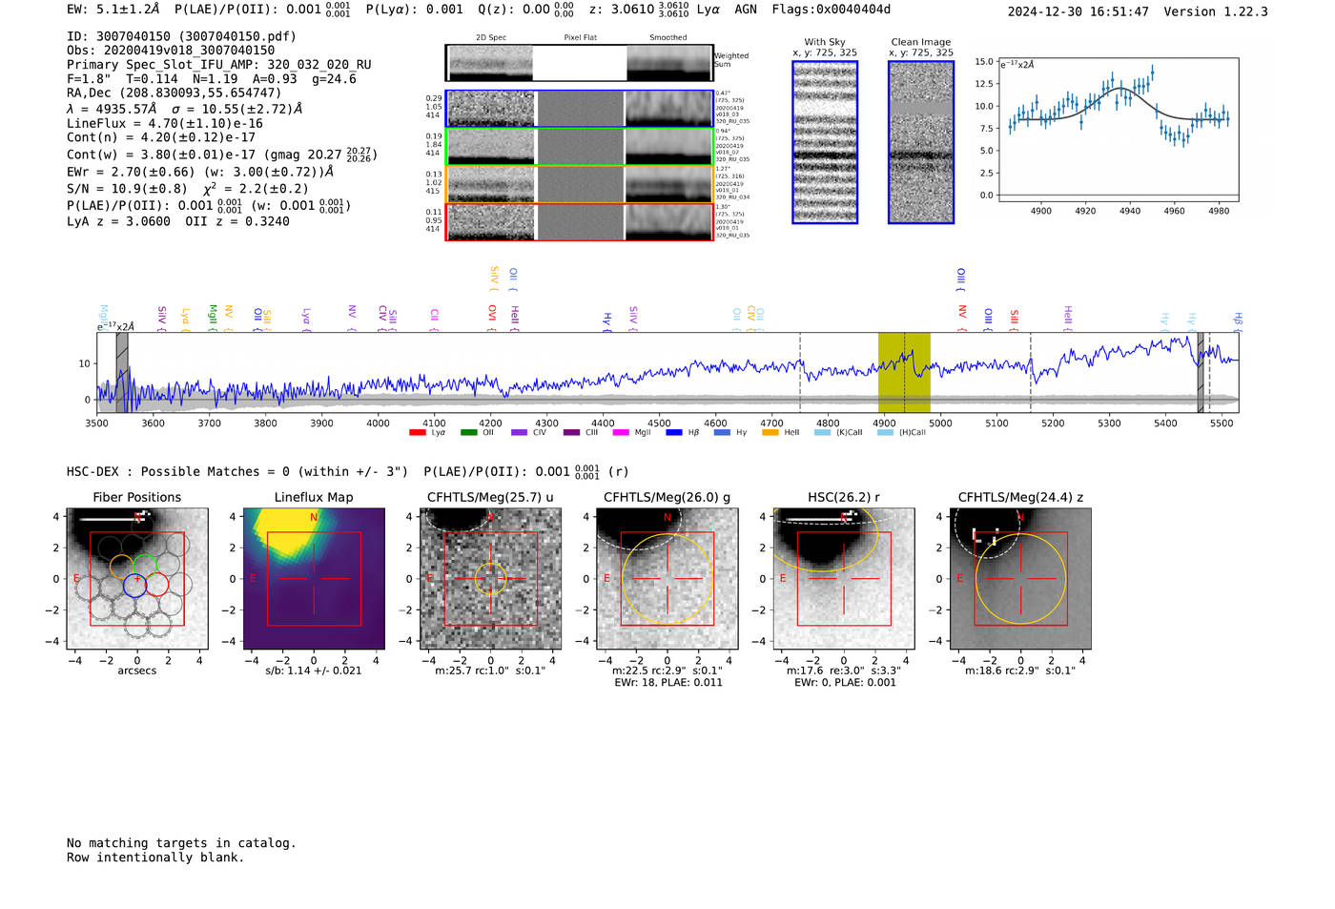
Task: Select the orange-bordered 2D spectrum row
Action: pos(580,185)
